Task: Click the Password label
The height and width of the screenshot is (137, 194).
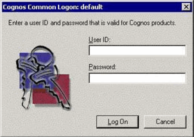Action: coord(102,67)
